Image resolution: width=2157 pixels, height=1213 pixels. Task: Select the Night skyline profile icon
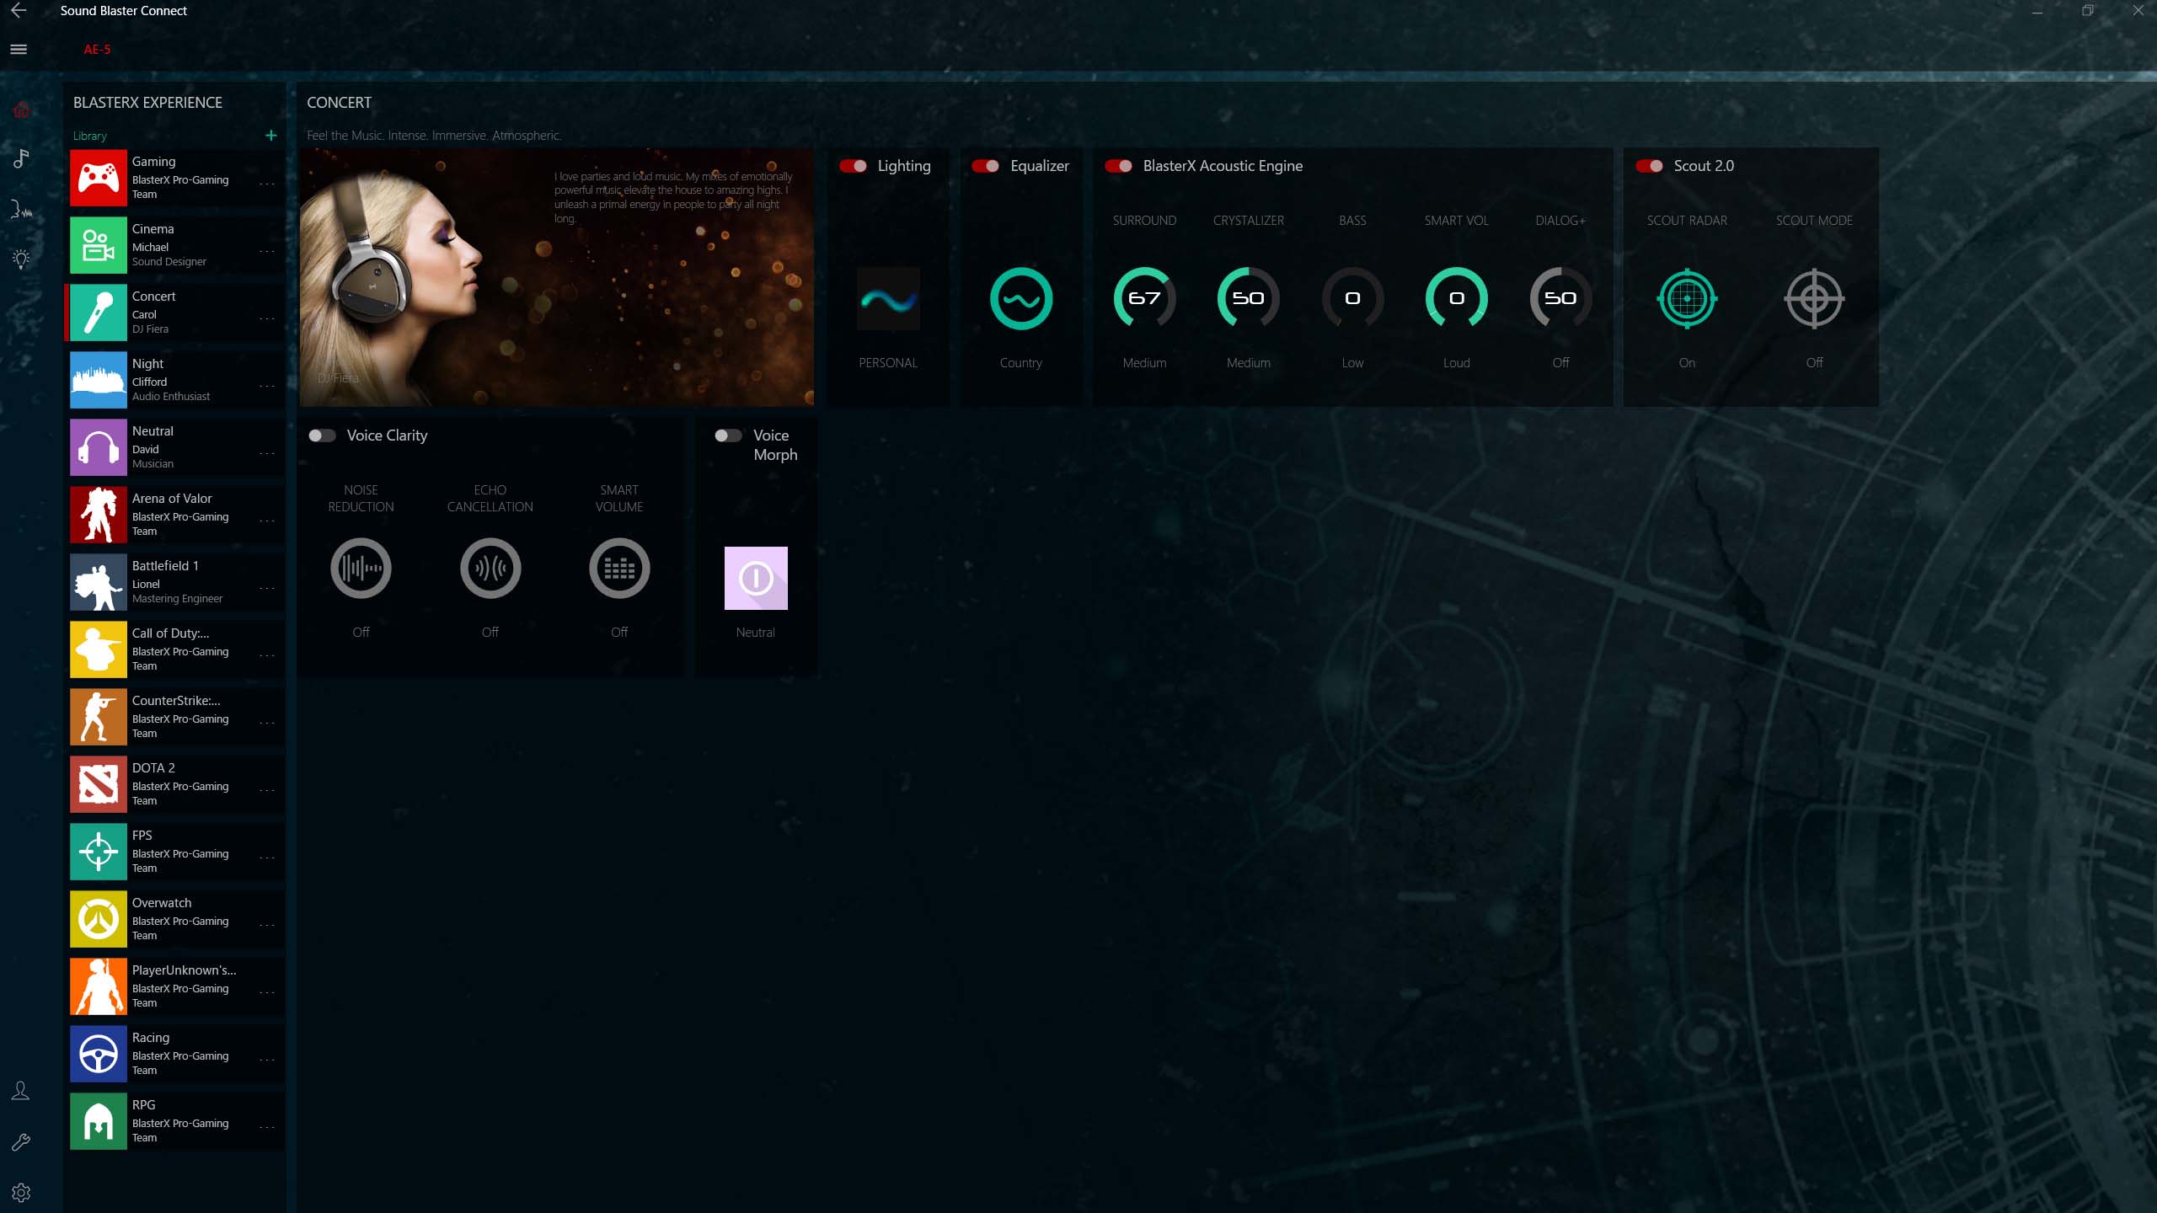[99, 380]
